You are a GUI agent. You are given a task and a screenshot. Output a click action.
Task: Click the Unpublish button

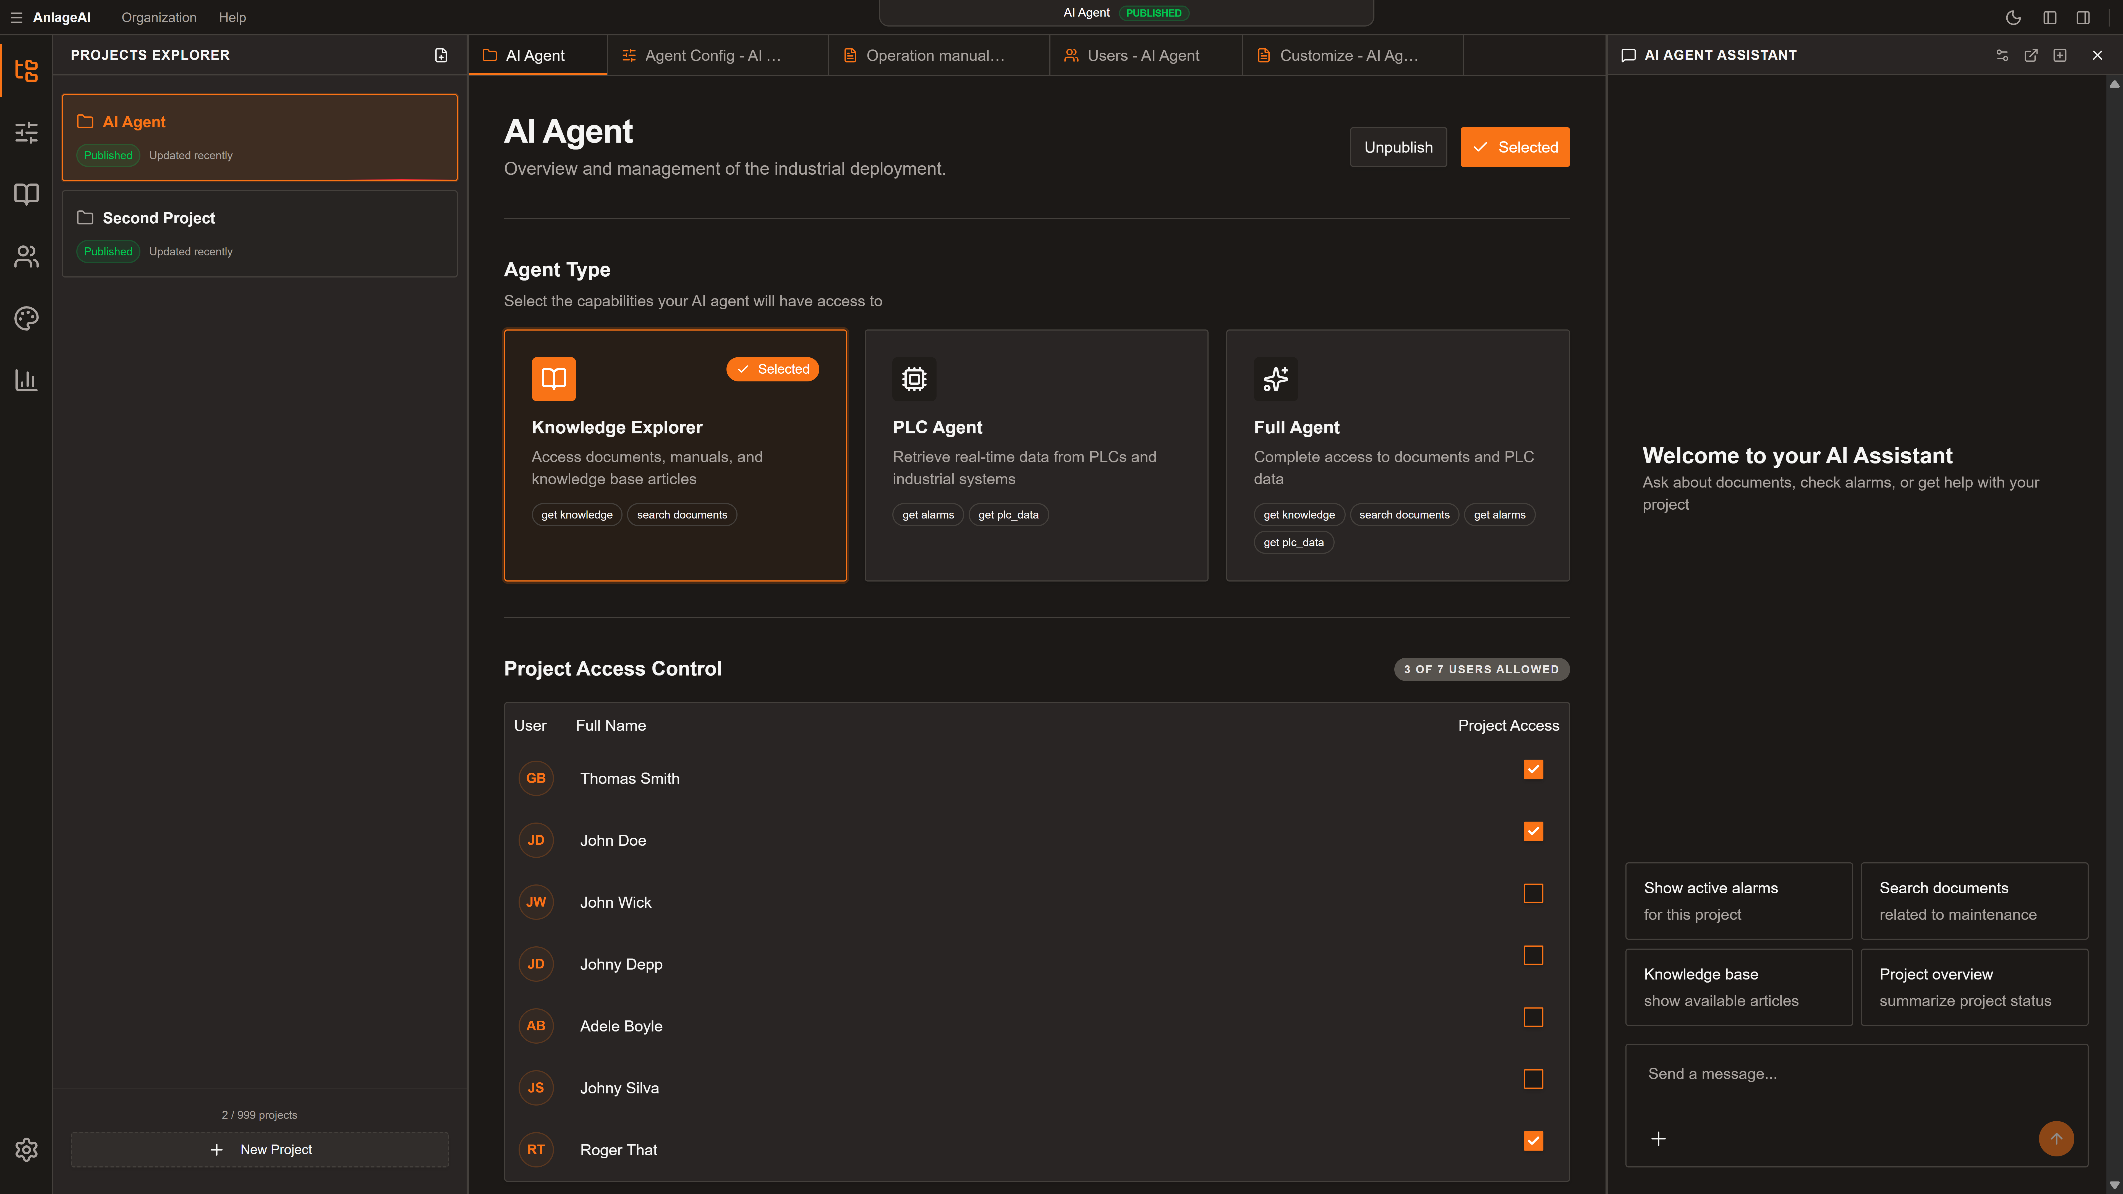(1398, 147)
